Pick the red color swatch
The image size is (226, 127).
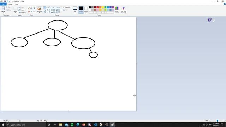pyautogui.click(x=97, y=7)
